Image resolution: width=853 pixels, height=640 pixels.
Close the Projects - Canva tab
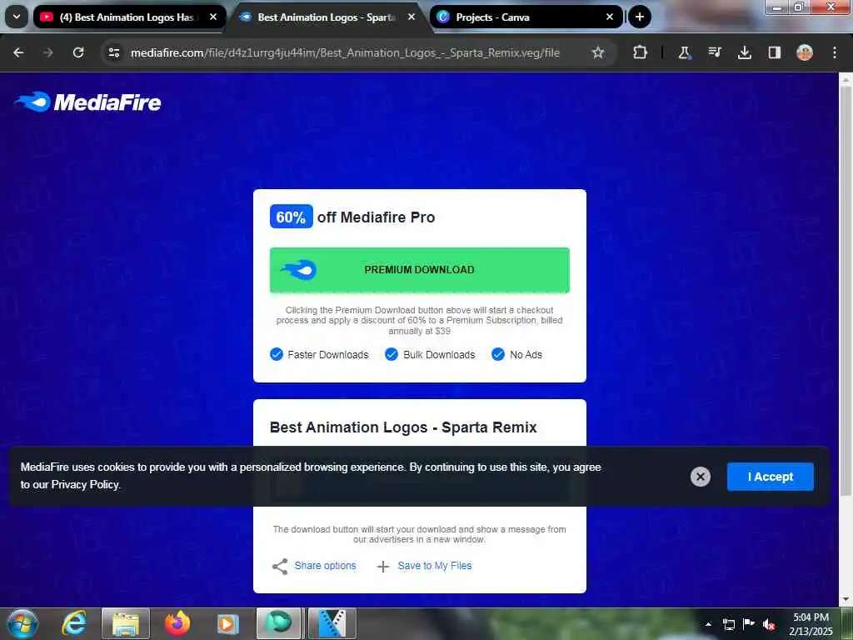609,17
